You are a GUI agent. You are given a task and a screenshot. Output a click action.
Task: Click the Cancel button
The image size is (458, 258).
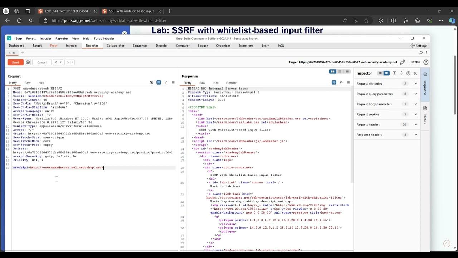42,62
